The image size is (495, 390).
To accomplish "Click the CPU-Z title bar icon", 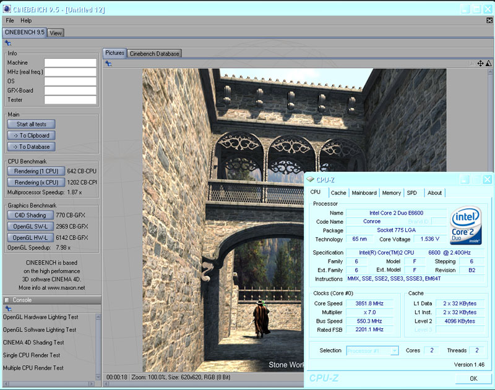I will (x=311, y=180).
